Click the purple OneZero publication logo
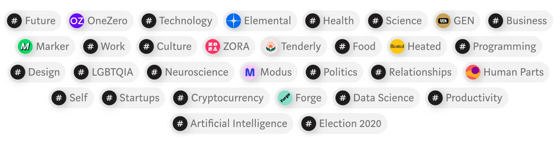Screen dimensions: 560x141 (76, 21)
